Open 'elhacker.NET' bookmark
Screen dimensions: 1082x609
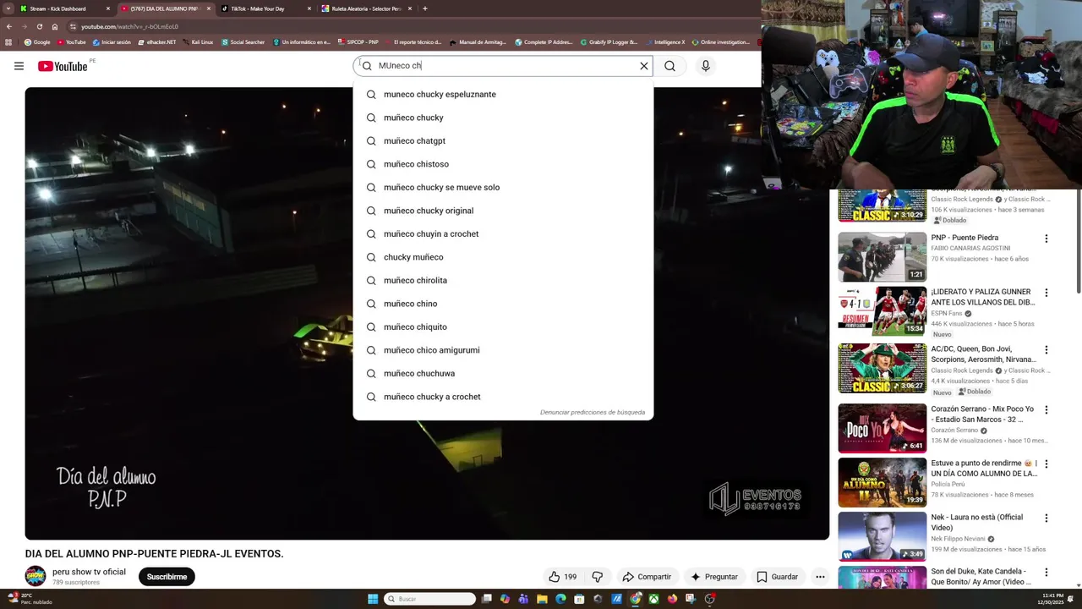(x=156, y=42)
